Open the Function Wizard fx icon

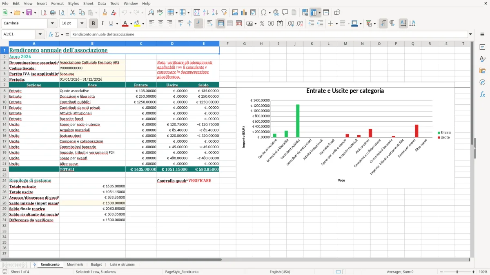[51, 35]
